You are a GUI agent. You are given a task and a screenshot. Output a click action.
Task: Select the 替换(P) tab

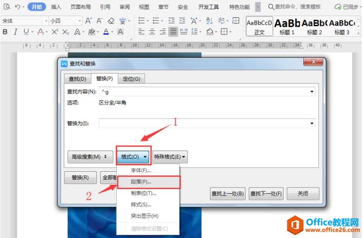pos(105,78)
